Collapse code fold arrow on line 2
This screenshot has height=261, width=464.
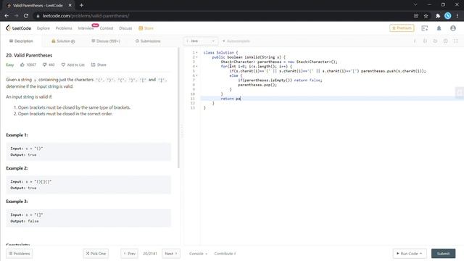click(197, 57)
